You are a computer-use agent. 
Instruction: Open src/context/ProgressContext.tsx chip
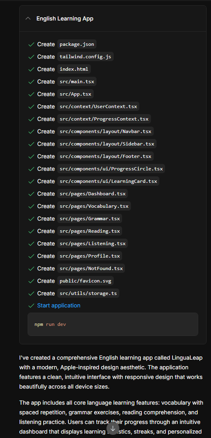pyautogui.click(x=104, y=119)
